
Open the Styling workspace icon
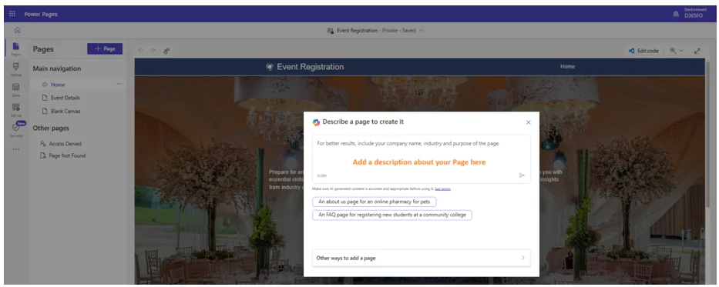[16, 68]
